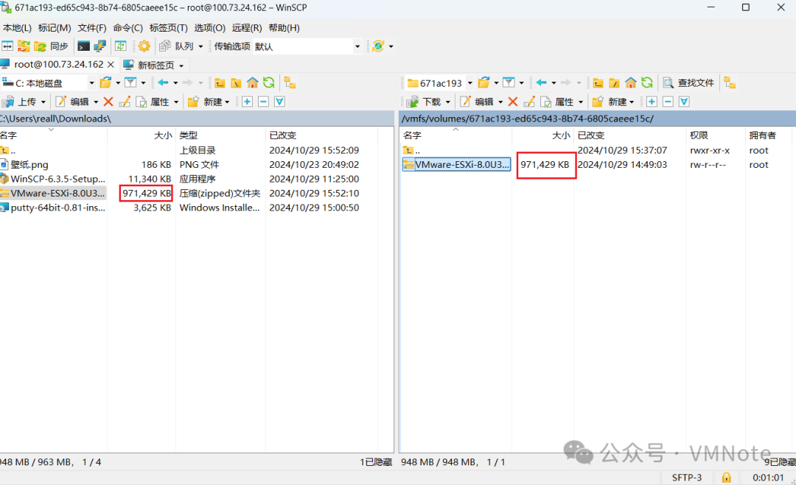
Task: Click local select files plus icon
Action: (247, 102)
